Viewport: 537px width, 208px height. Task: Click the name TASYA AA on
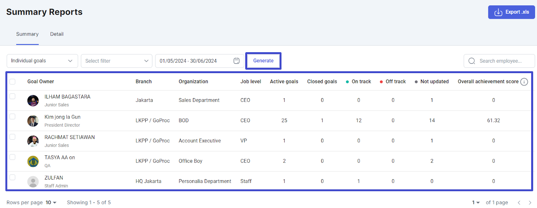click(x=60, y=157)
